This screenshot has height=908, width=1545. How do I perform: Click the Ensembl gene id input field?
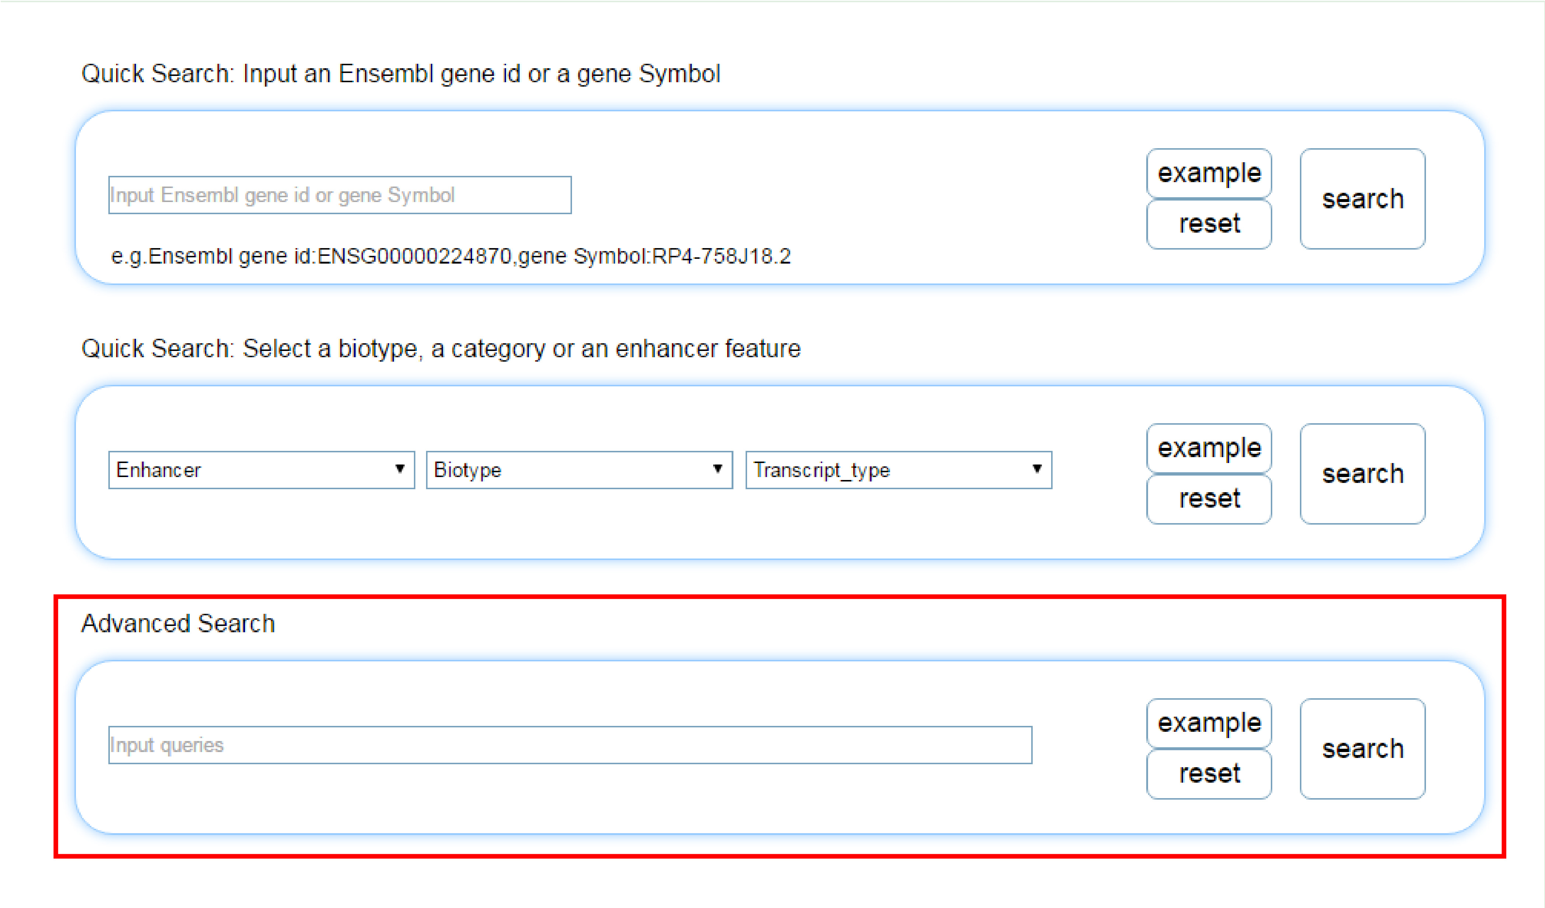click(340, 195)
